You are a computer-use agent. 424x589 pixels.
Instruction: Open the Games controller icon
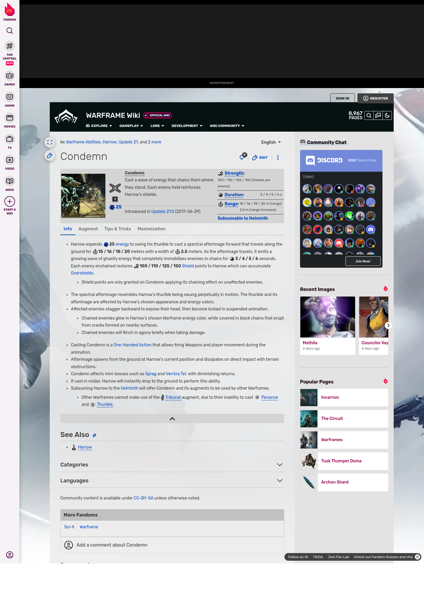coord(10,76)
